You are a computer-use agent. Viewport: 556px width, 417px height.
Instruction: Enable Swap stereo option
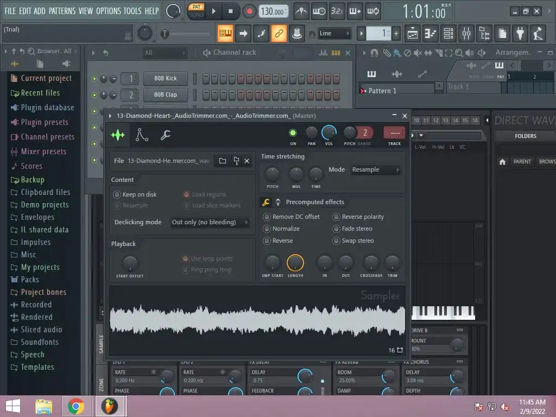pos(353,241)
